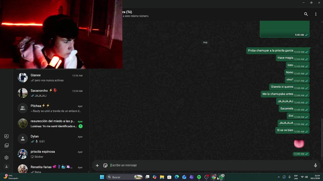Click the 'Me la chamuyaba antes' message
The image size is (323, 181).
tap(285, 94)
